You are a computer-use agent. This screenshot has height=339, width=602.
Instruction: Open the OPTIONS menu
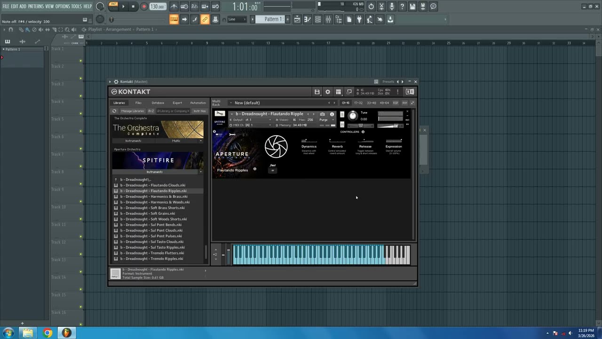click(63, 7)
